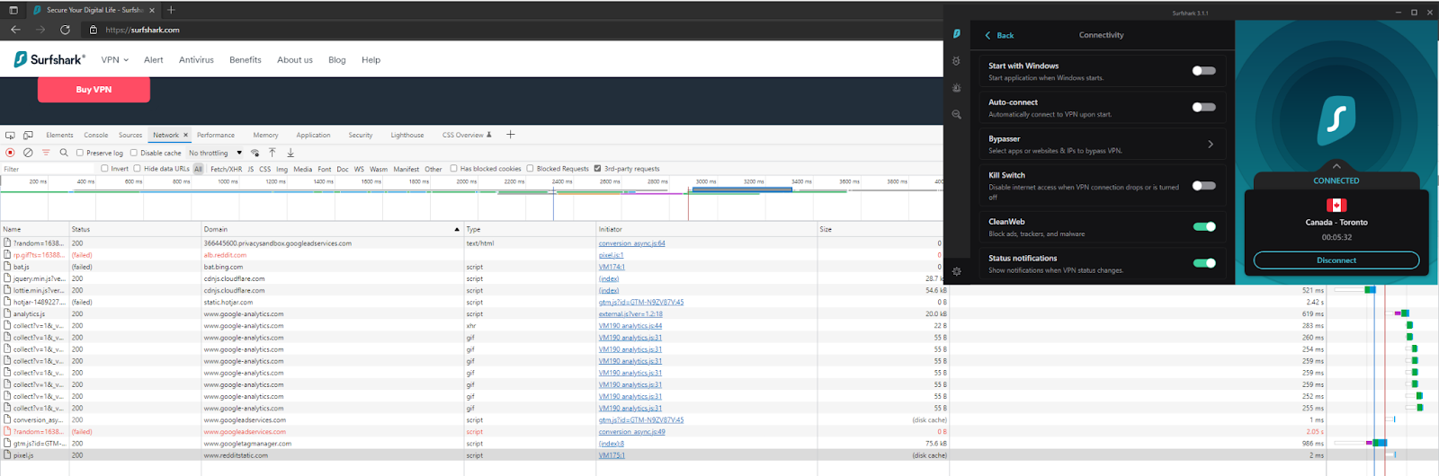Close the Network tab with its x
This screenshot has height=476, width=1439.
click(x=186, y=136)
